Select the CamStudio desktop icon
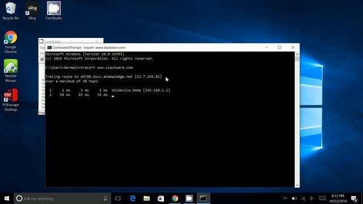The image size is (363, 204). 54,11
